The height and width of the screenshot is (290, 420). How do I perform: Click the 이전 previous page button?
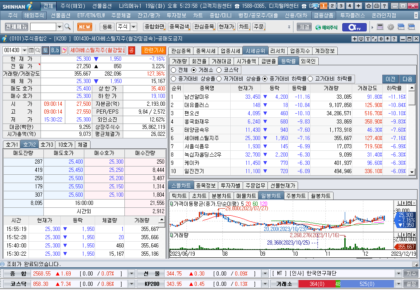[391, 79]
